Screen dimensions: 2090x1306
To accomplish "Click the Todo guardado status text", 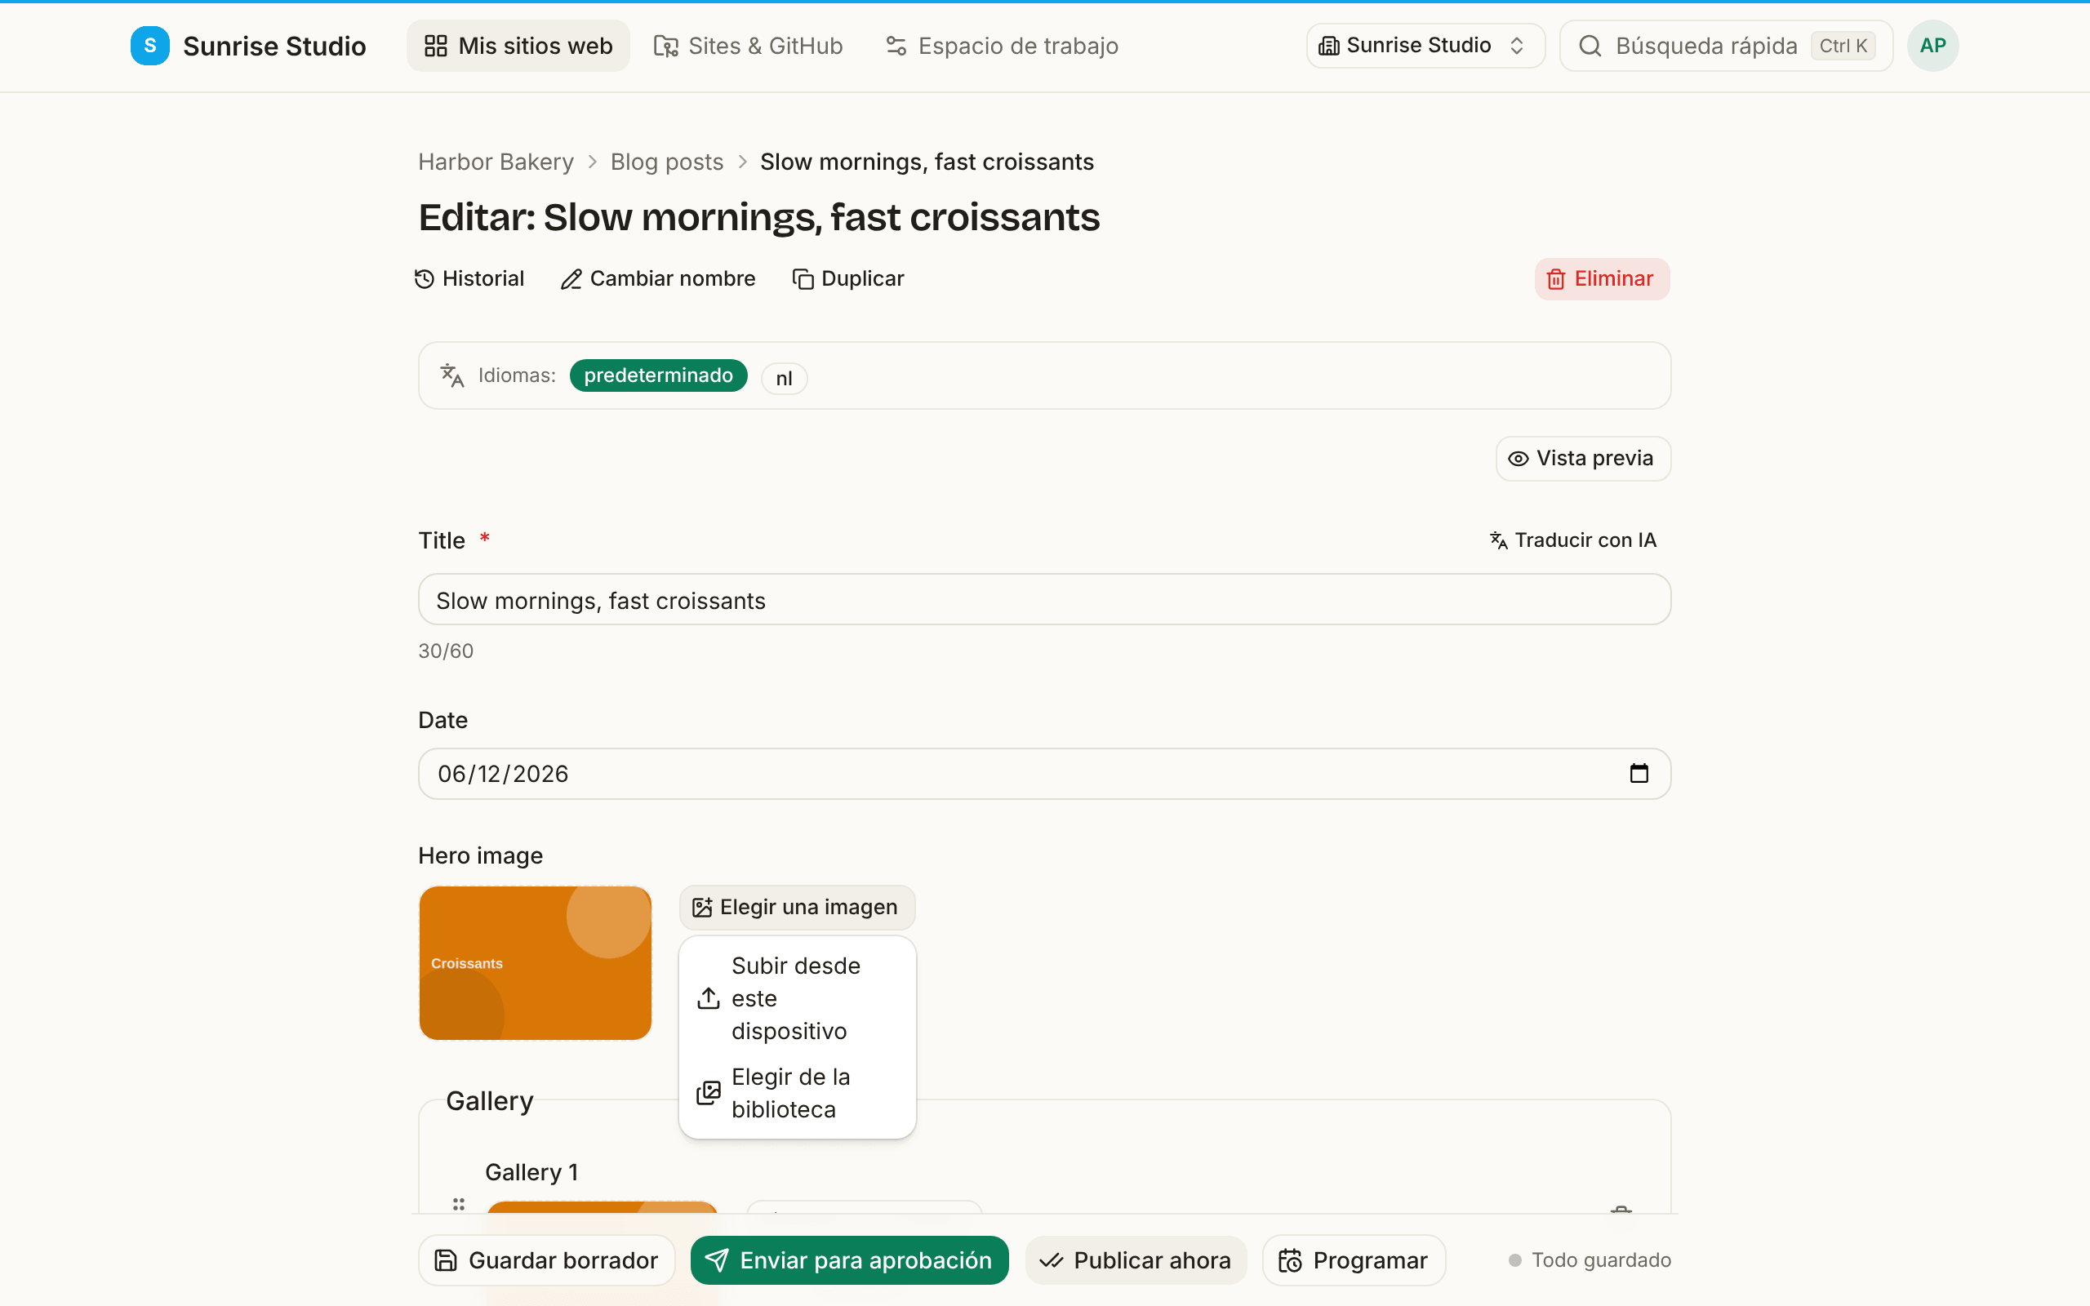I will tap(1600, 1260).
